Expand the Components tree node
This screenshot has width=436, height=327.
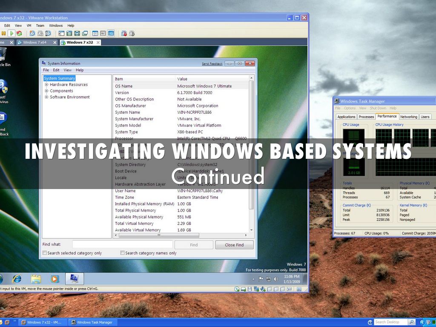click(46, 91)
